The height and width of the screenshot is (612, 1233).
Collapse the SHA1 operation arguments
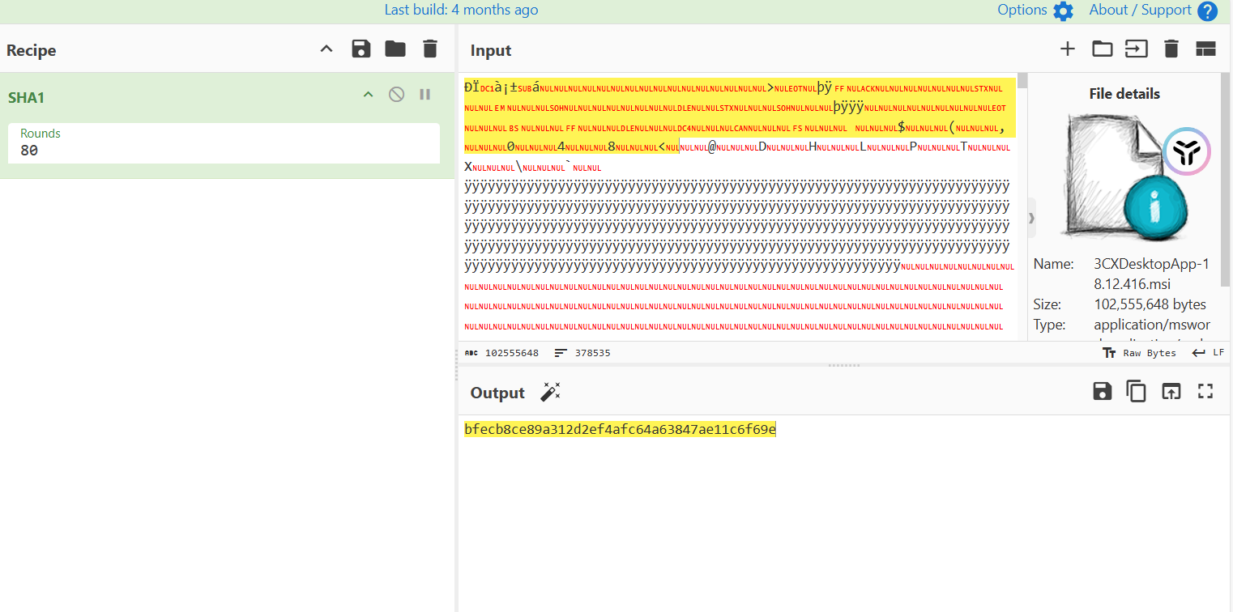point(368,95)
